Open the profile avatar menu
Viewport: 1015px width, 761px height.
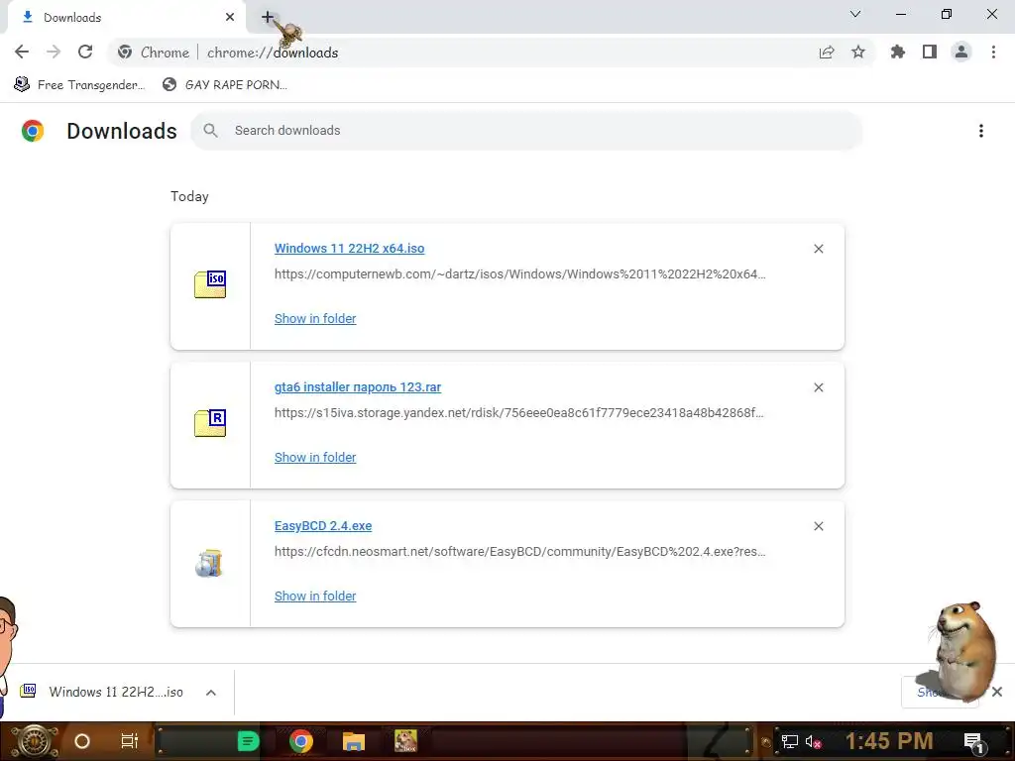961,53
